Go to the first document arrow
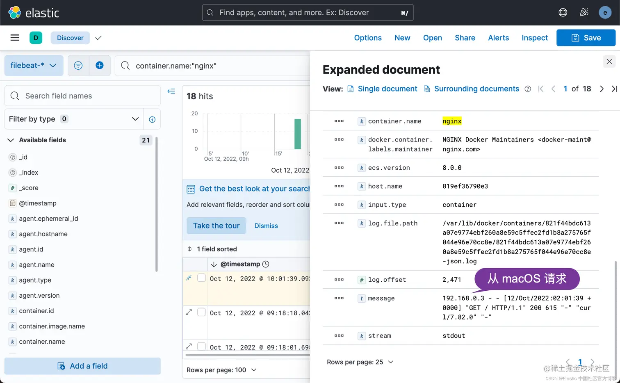 pos(541,89)
